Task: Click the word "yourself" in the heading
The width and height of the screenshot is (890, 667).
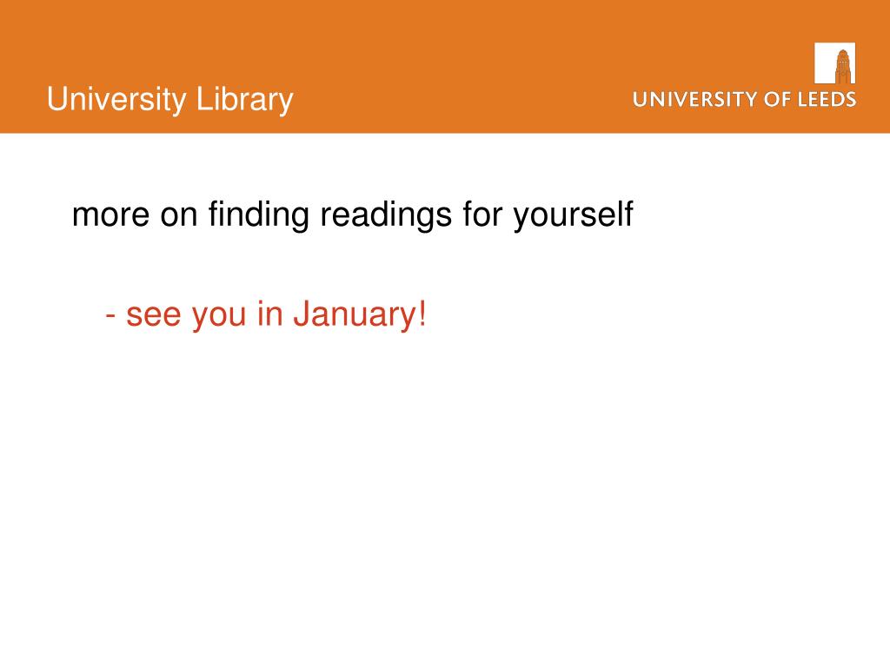Action: (x=574, y=215)
